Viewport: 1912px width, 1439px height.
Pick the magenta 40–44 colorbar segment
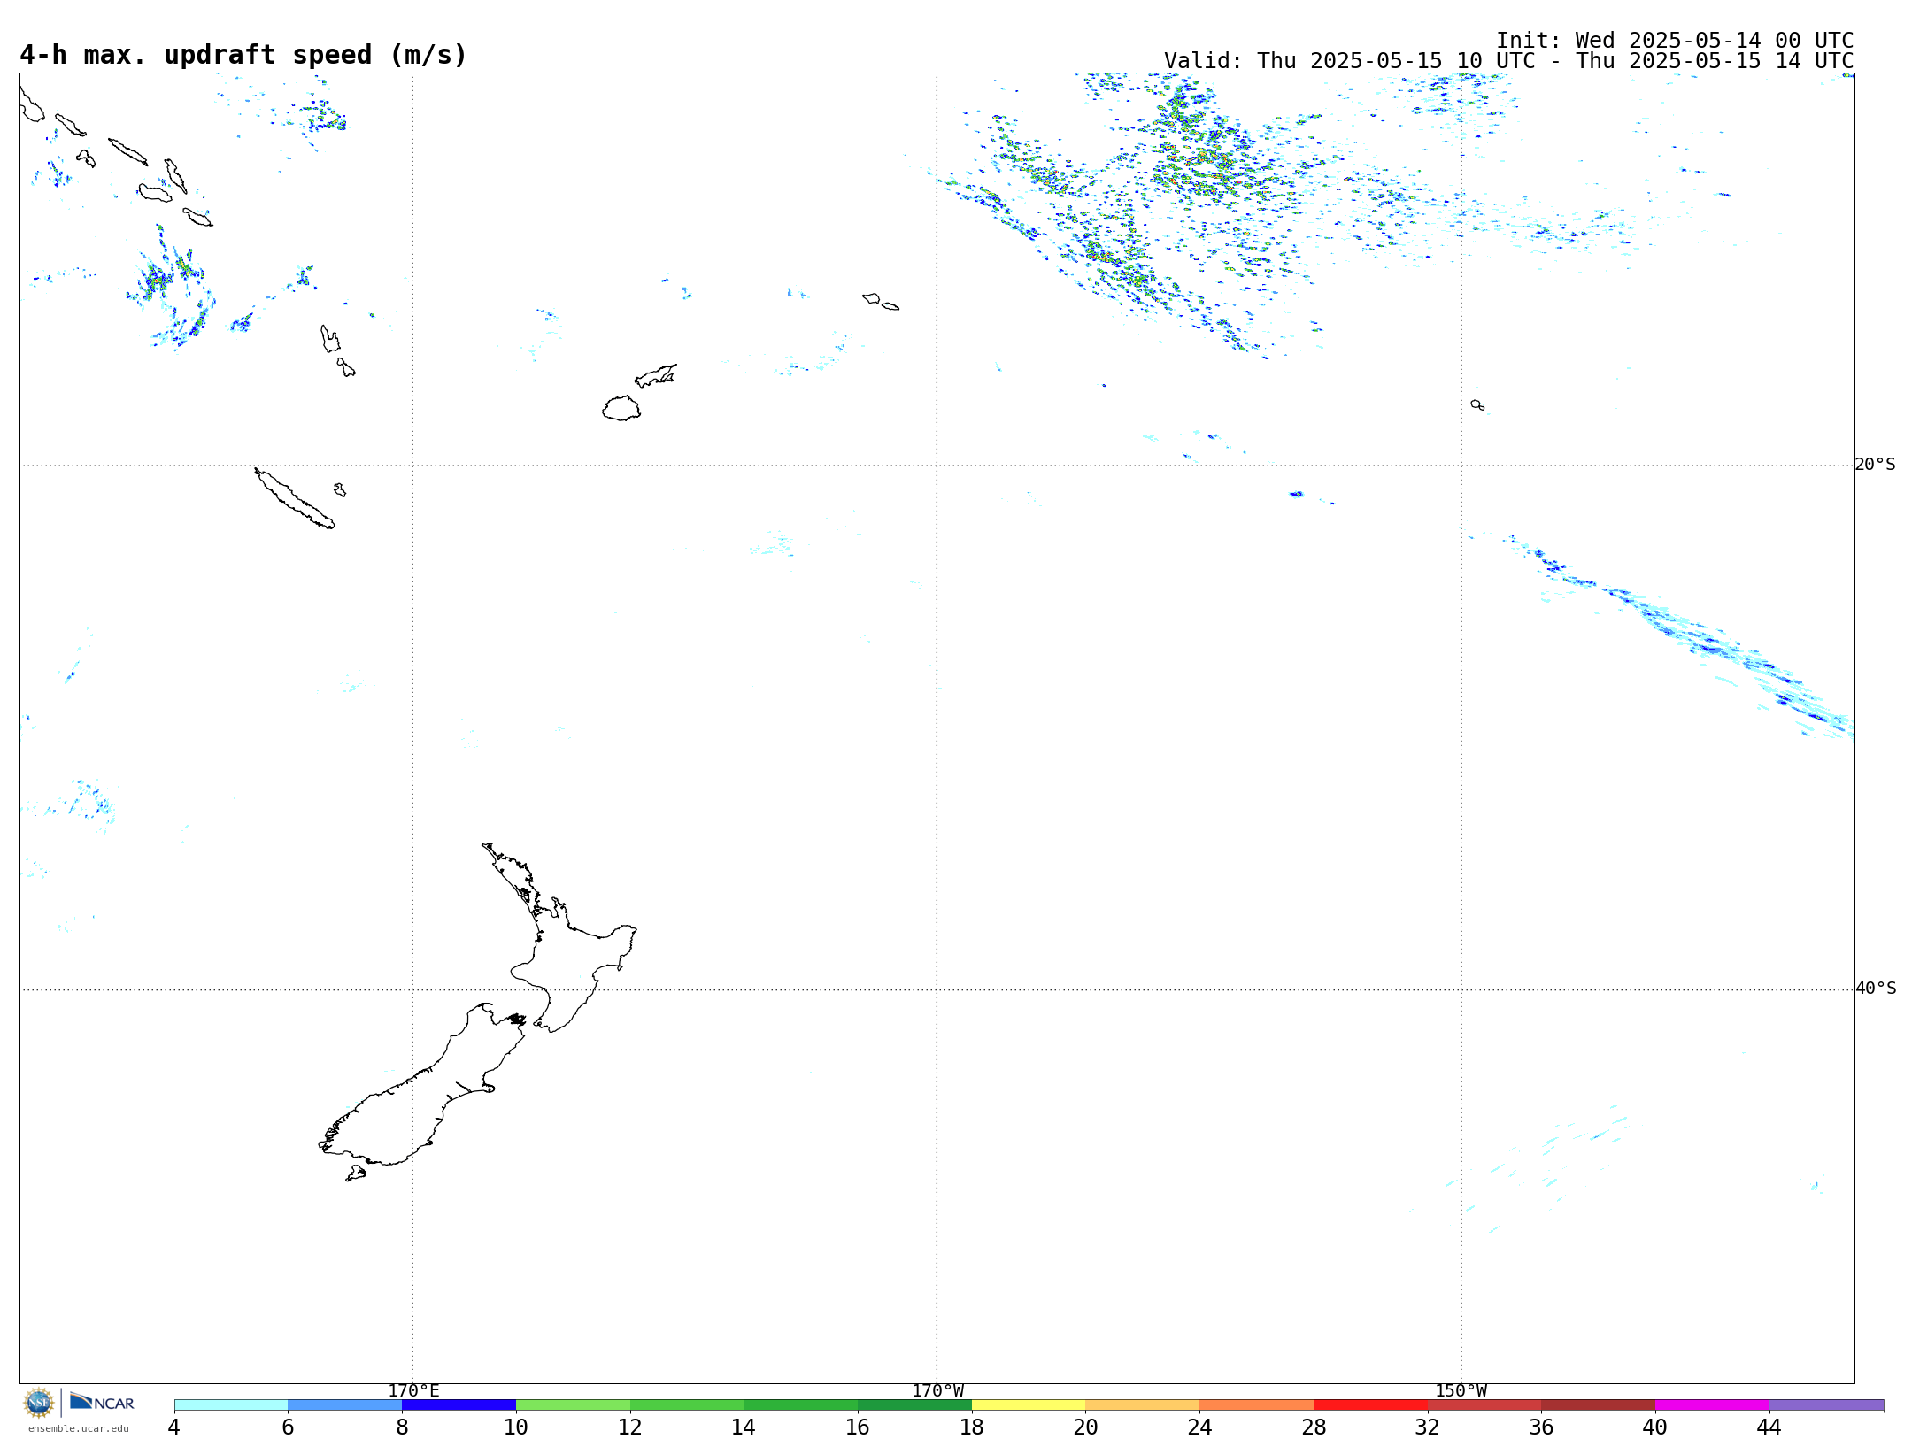click(x=1712, y=1404)
